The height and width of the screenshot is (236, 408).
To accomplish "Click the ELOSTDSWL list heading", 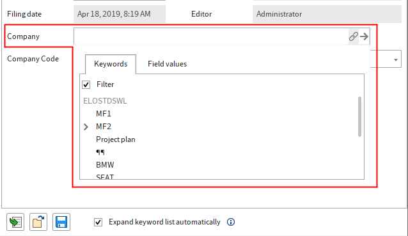I will 105,101.
